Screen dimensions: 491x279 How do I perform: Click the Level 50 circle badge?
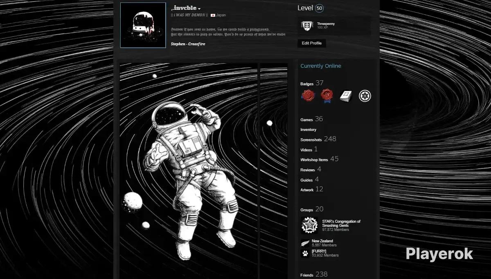tap(320, 8)
